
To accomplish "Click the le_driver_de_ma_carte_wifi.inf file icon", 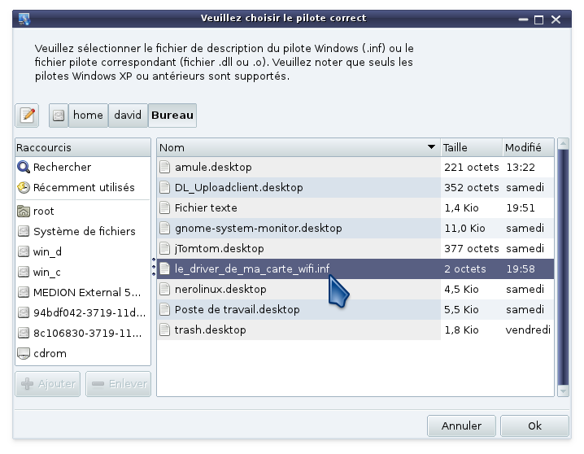I will coord(164,268).
